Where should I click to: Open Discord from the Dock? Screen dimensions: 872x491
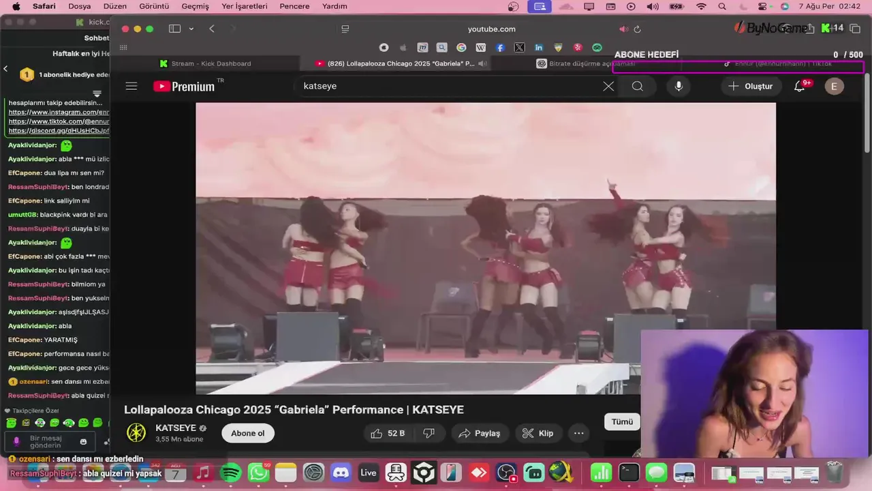pyautogui.click(x=341, y=472)
